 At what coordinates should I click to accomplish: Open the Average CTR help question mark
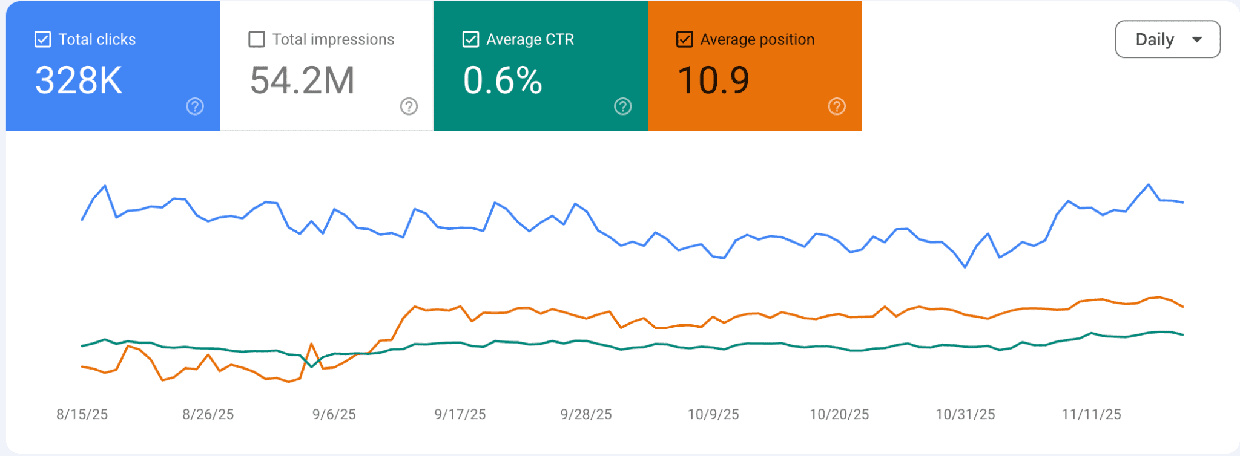pyautogui.click(x=622, y=106)
